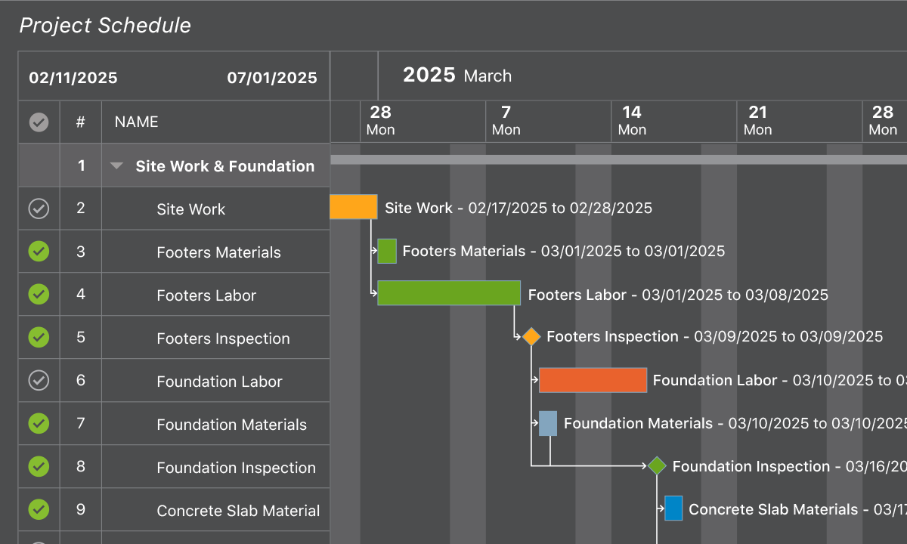Collapse the Site Work & Foundation group

[x=116, y=166]
